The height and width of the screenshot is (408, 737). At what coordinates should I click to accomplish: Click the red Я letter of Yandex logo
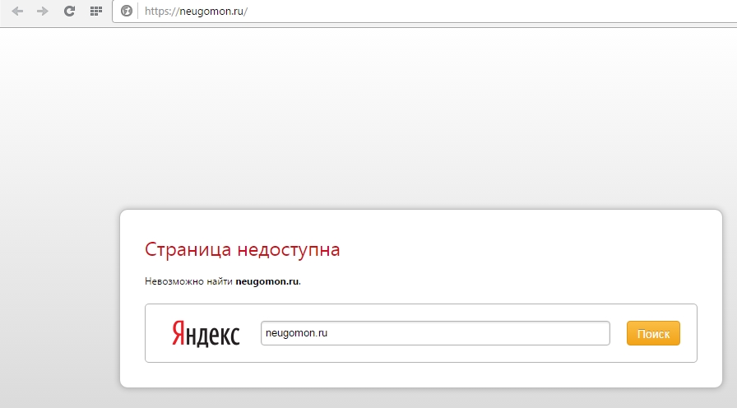tap(178, 333)
